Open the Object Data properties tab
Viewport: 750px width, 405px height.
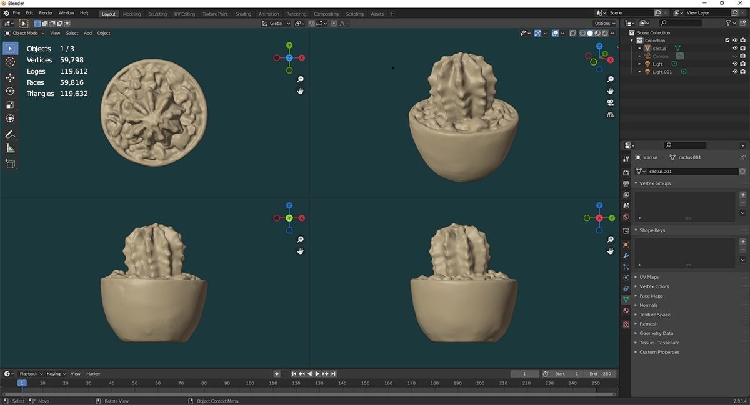pos(626,300)
